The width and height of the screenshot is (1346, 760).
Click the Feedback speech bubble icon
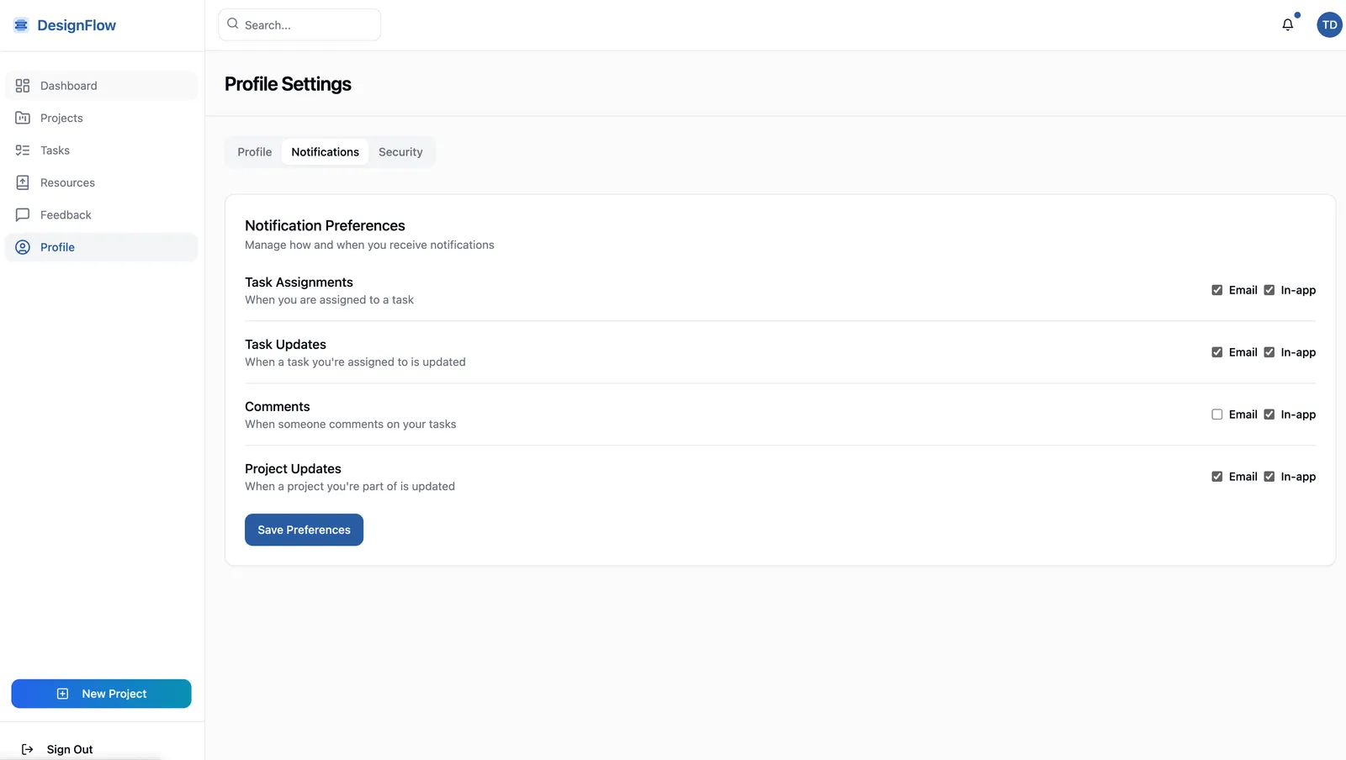point(23,215)
